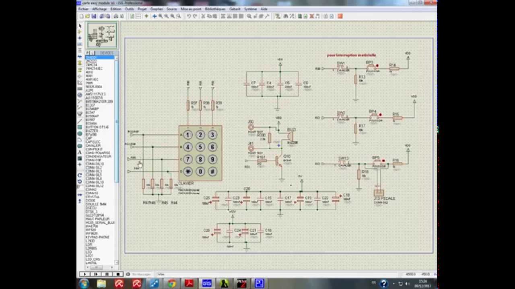Rotate anti-clockwise using the sidebar icon
515x289 pixels.
point(80,181)
